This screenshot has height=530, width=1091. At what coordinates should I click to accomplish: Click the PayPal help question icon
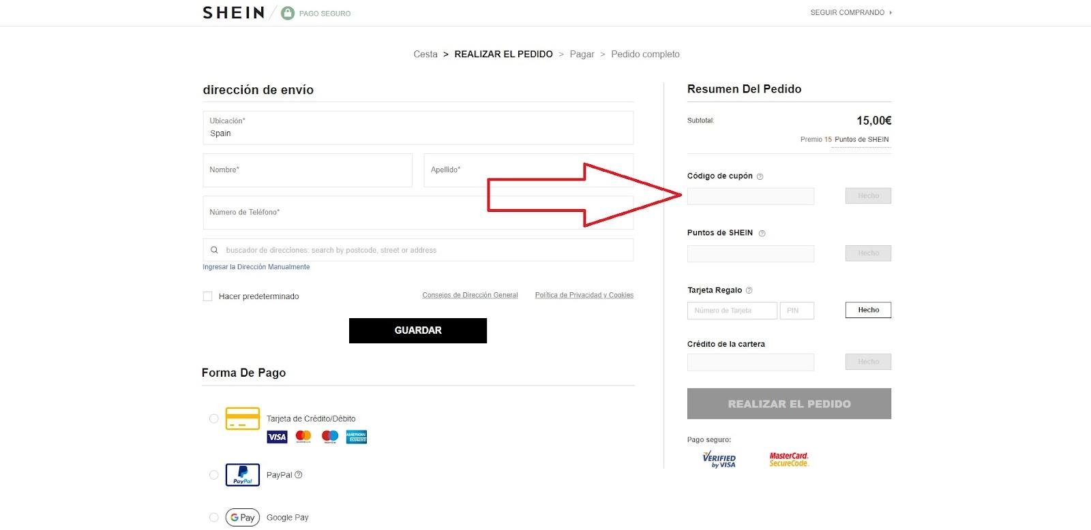pos(299,475)
